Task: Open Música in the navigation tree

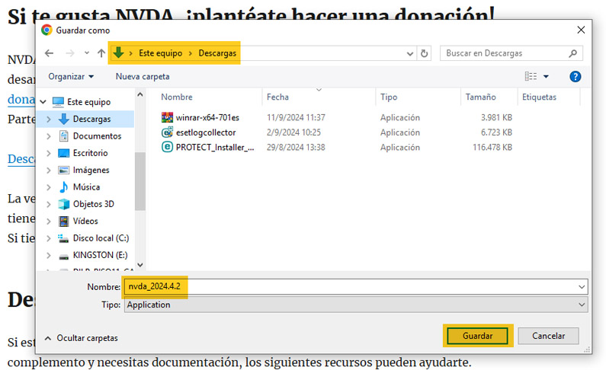Action: click(87, 187)
